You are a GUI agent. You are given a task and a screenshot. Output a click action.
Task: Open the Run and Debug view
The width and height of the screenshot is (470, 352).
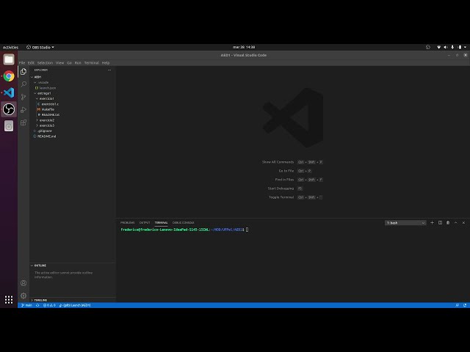pyautogui.click(x=23, y=109)
